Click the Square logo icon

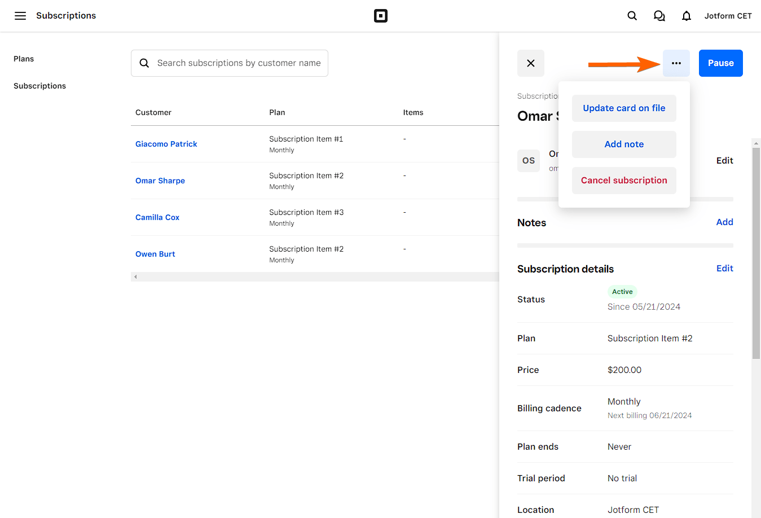coord(381,16)
